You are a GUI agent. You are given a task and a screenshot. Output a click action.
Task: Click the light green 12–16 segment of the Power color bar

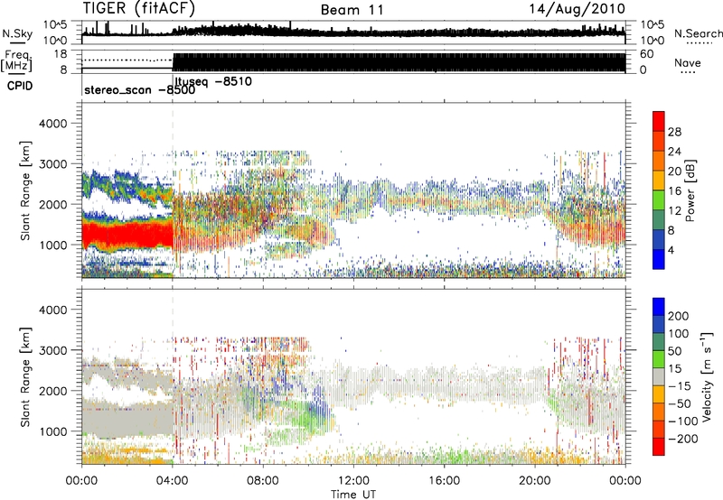(659, 200)
